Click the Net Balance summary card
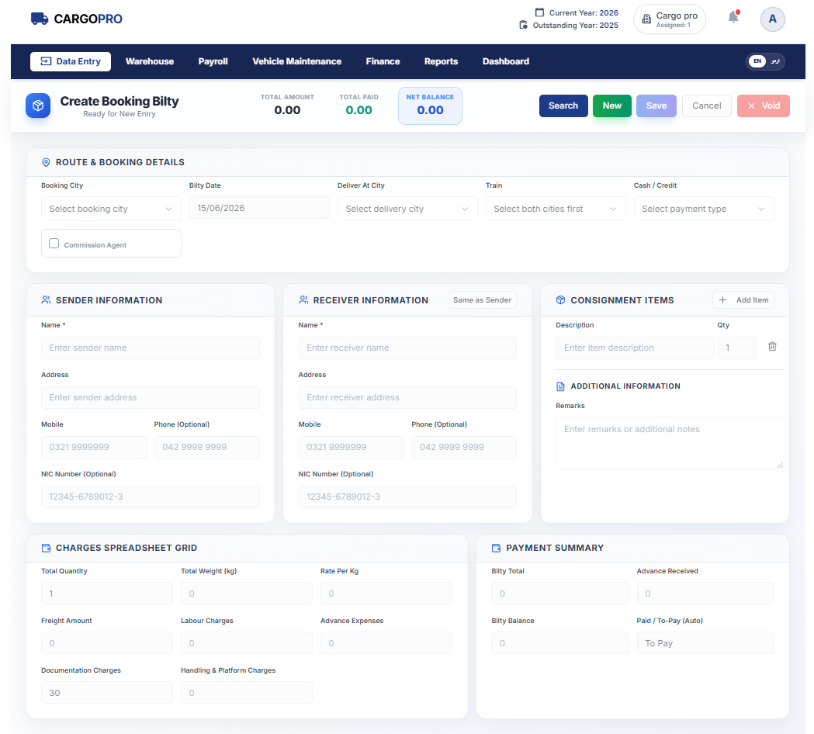Image resolution: width=814 pixels, height=734 pixels. point(430,106)
